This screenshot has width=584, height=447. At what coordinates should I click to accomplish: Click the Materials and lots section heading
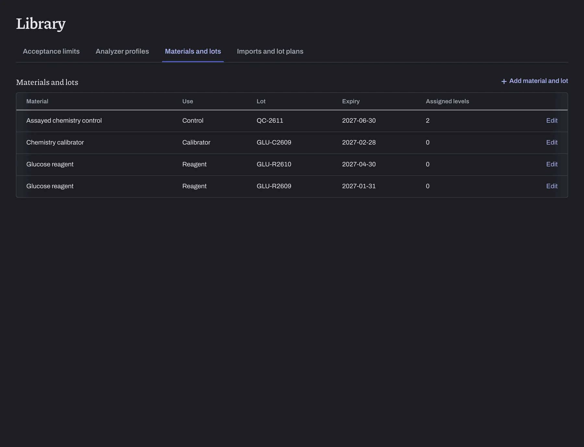point(47,82)
